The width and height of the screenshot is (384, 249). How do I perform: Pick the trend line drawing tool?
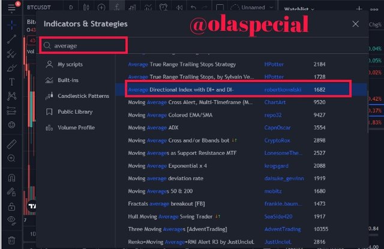(12, 40)
